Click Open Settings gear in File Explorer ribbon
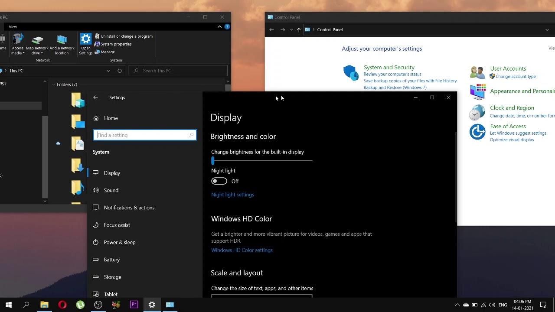This screenshot has height=312, width=555. point(86,44)
